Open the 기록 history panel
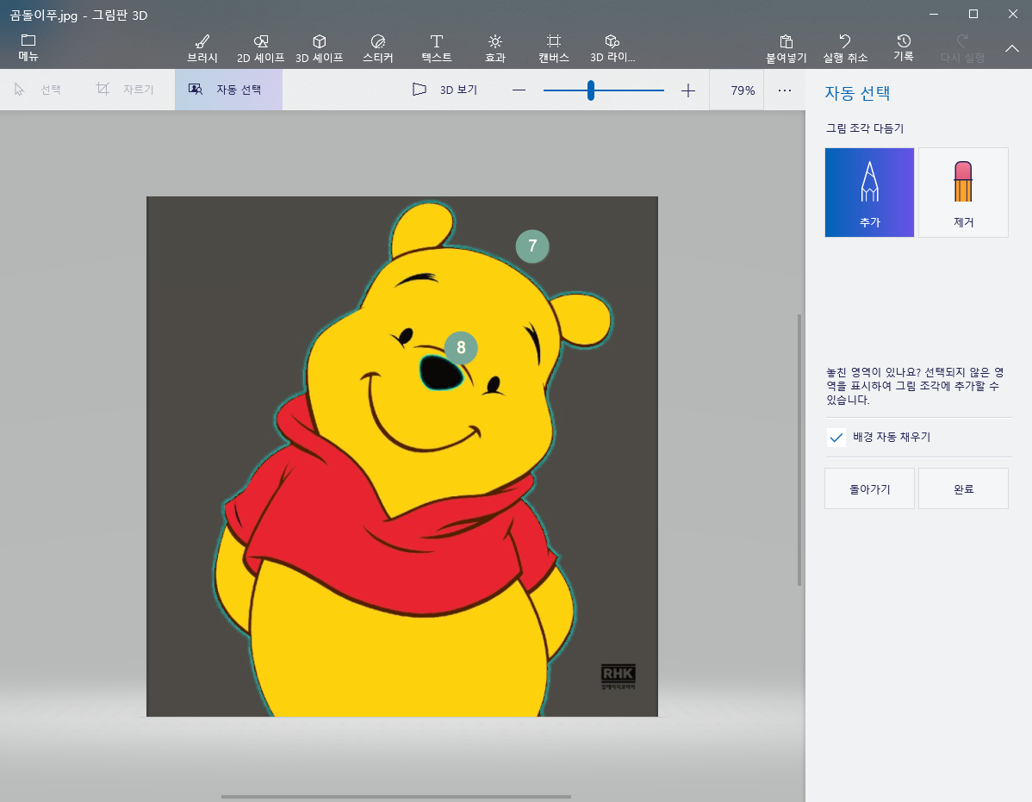 [904, 49]
